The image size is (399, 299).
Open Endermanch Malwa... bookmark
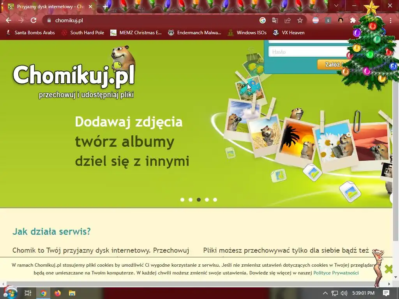tap(195, 33)
